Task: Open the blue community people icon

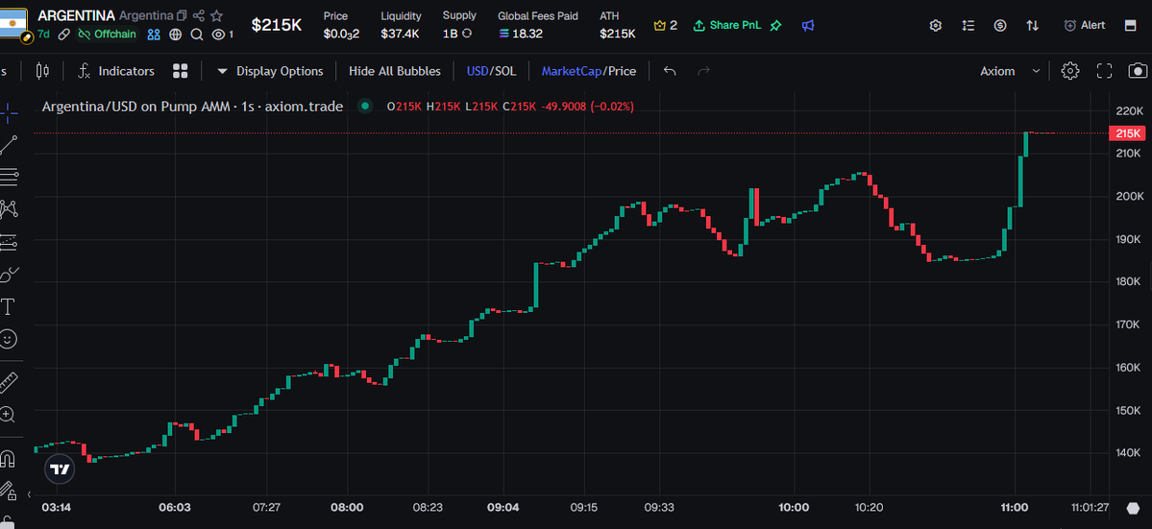Action: coord(154,34)
